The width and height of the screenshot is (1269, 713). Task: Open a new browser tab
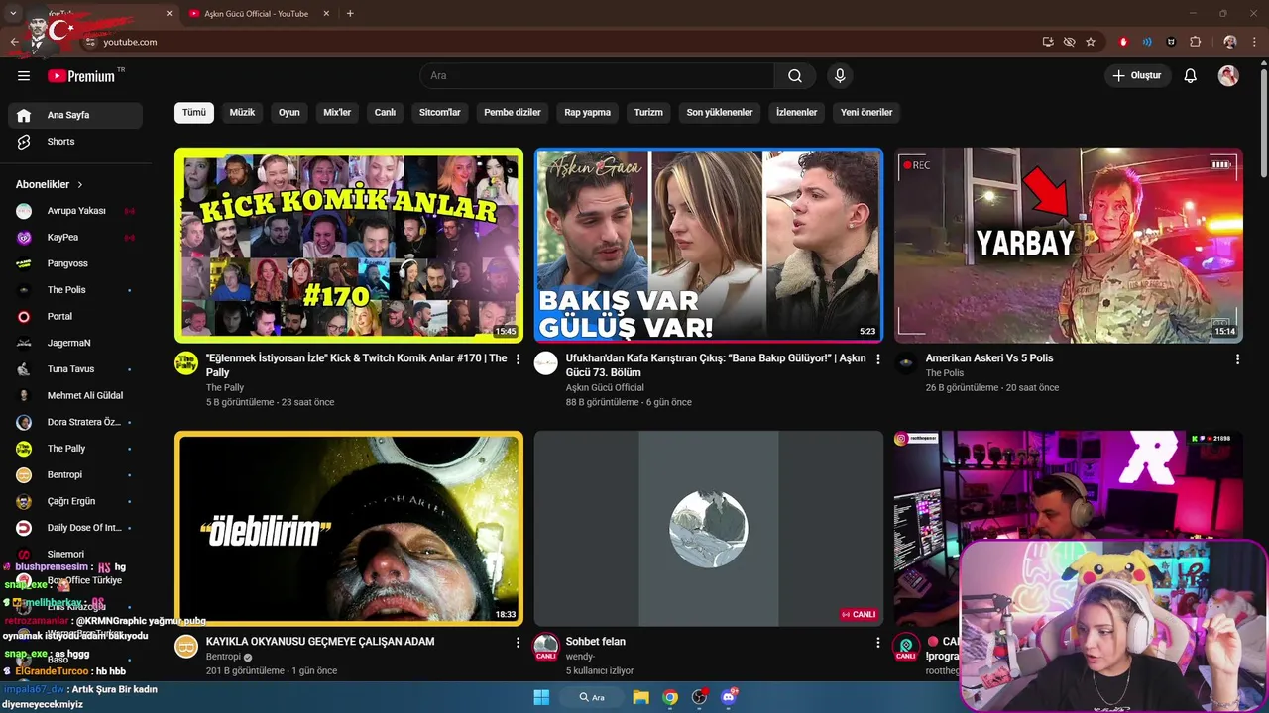(x=350, y=14)
